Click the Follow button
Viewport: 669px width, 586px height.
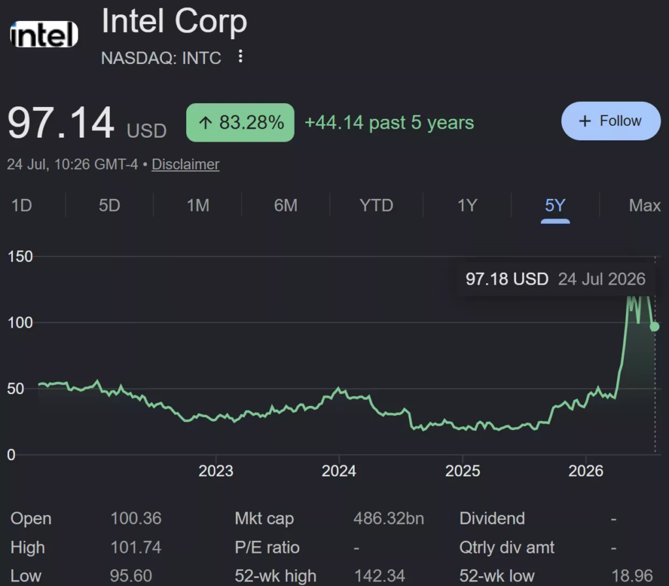coord(611,121)
